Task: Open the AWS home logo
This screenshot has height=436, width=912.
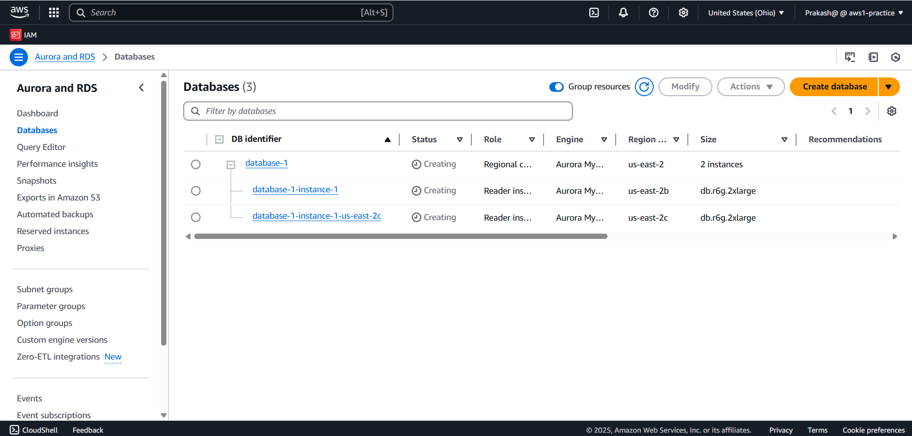Action: pyautogui.click(x=19, y=12)
